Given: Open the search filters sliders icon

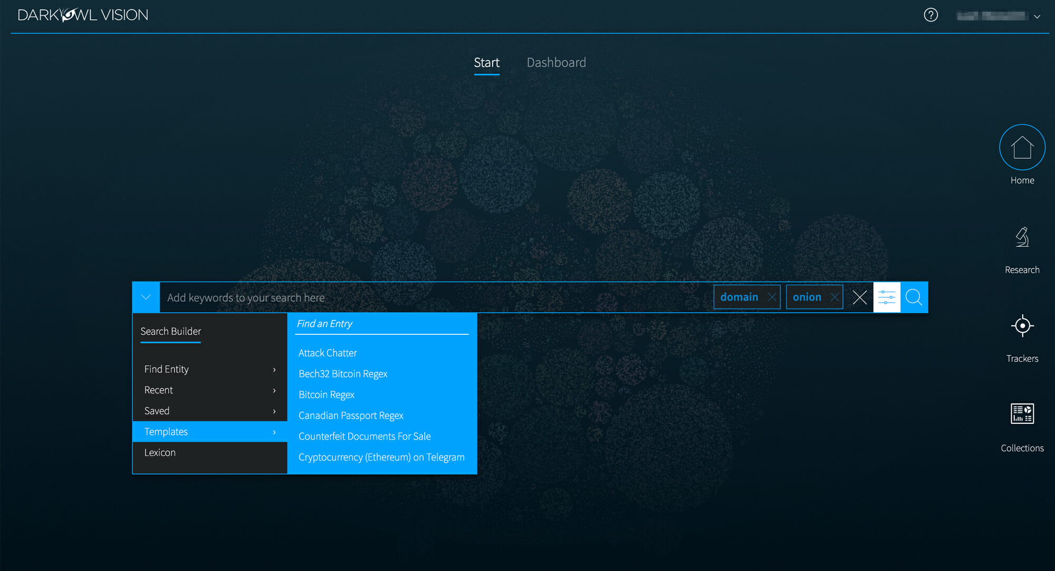Looking at the screenshot, I should coord(887,297).
